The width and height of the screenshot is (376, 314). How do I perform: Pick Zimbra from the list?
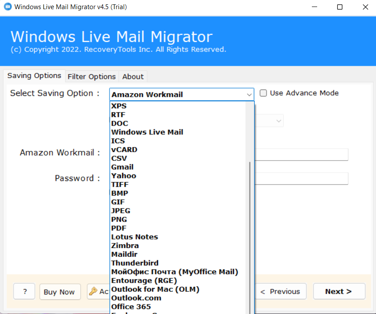pos(178,246)
